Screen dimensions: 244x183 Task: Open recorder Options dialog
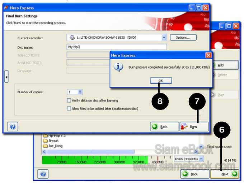(x=183, y=38)
